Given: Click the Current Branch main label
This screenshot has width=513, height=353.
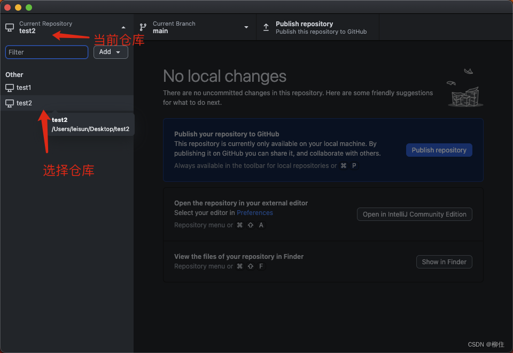Looking at the screenshot, I should tap(174, 27).
